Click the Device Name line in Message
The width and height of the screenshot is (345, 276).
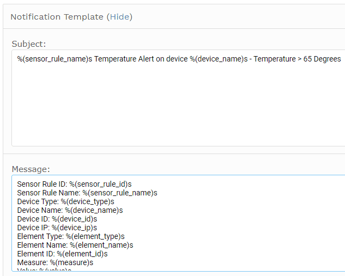coord(70,210)
